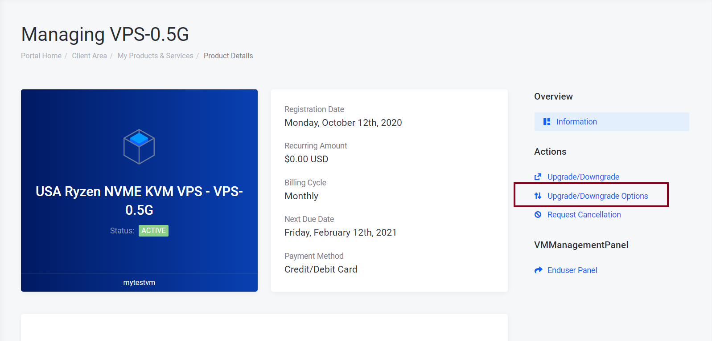Screen dimensions: 712x341
Task: Click the product cube icon
Action: (139, 147)
